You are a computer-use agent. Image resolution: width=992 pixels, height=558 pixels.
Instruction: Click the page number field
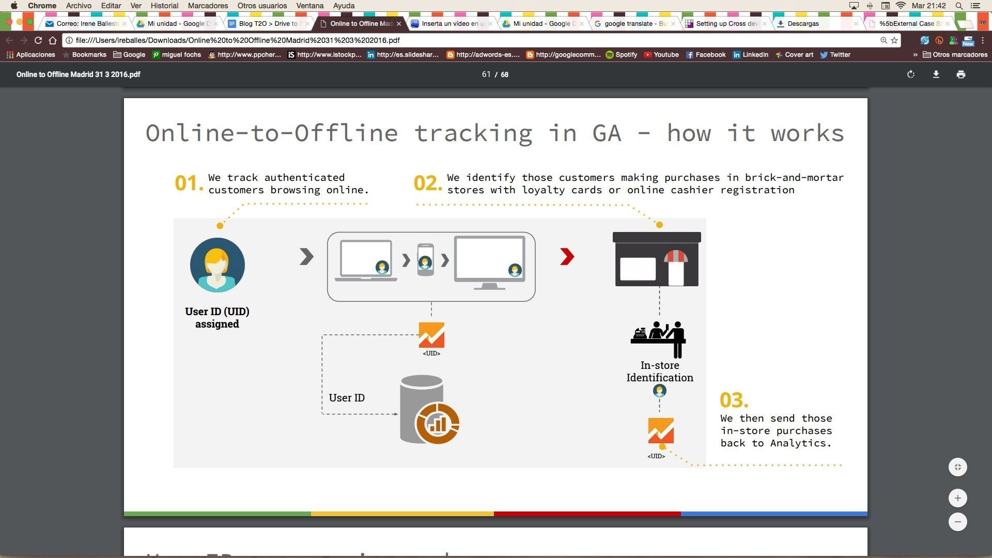pos(486,74)
